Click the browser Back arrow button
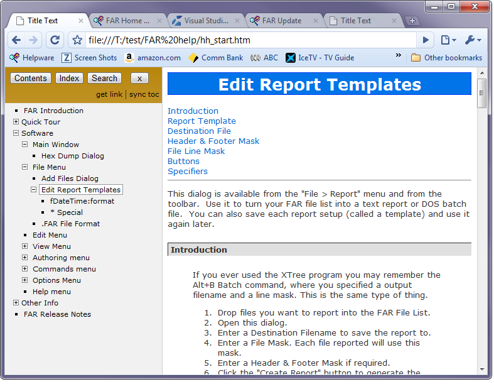 pos(16,40)
